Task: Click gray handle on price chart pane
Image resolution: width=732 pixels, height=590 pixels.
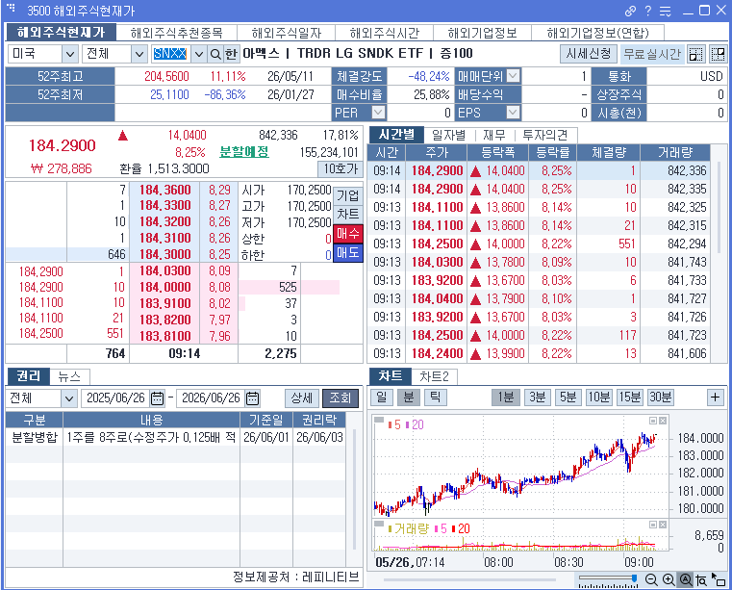Action: pyautogui.click(x=379, y=420)
